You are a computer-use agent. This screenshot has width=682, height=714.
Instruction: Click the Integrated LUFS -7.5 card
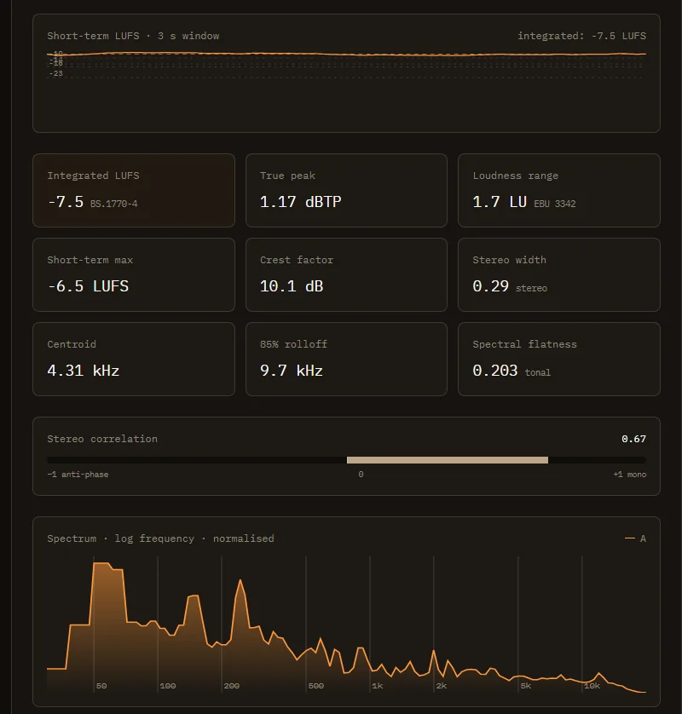[134, 190]
